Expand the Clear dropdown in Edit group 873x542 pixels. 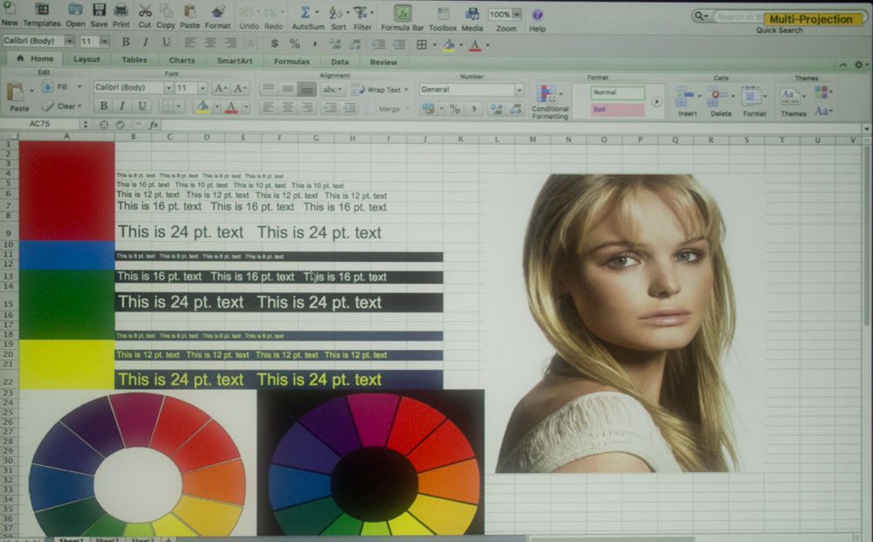(x=79, y=106)
